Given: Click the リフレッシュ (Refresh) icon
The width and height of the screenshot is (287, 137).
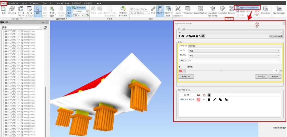Looking at the screenshot, I should (x=12, y=10).
